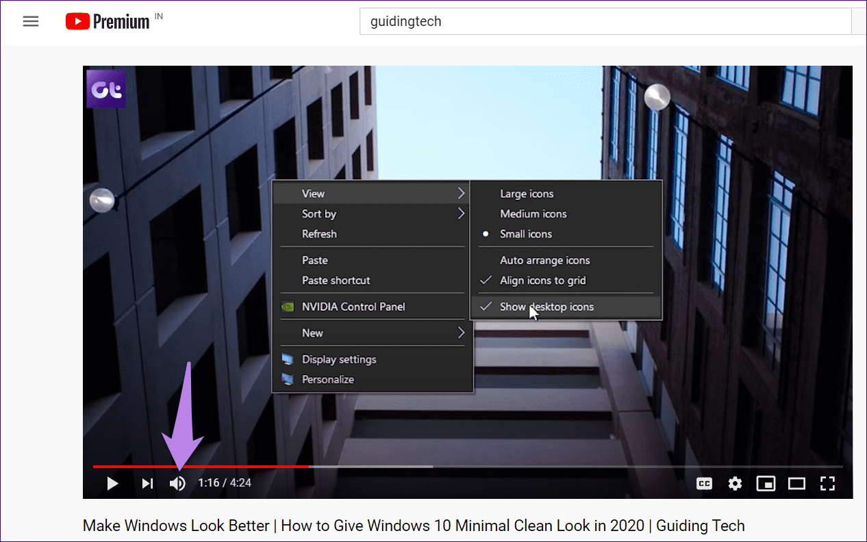Expand the New submenu arrow
Viewport: 867px width, 542px height.
pyautogui.click(x=462, y=333)
